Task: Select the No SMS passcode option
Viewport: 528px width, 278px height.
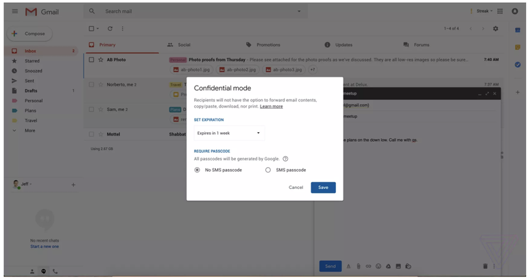Action: point(197,170)
